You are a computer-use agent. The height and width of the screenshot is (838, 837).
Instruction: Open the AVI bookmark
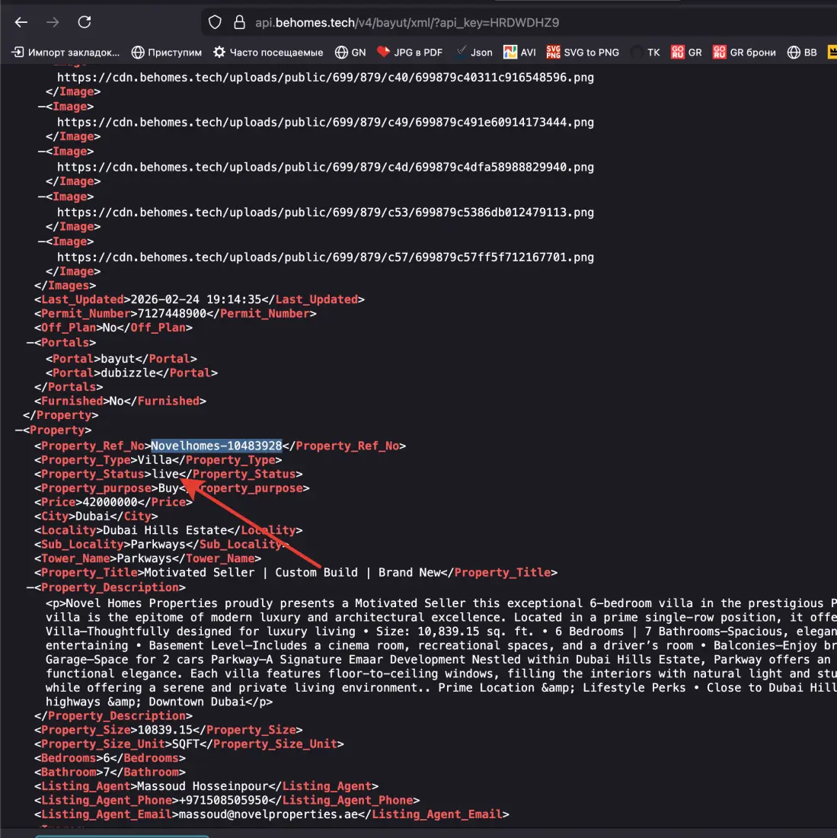coord(519,53)
